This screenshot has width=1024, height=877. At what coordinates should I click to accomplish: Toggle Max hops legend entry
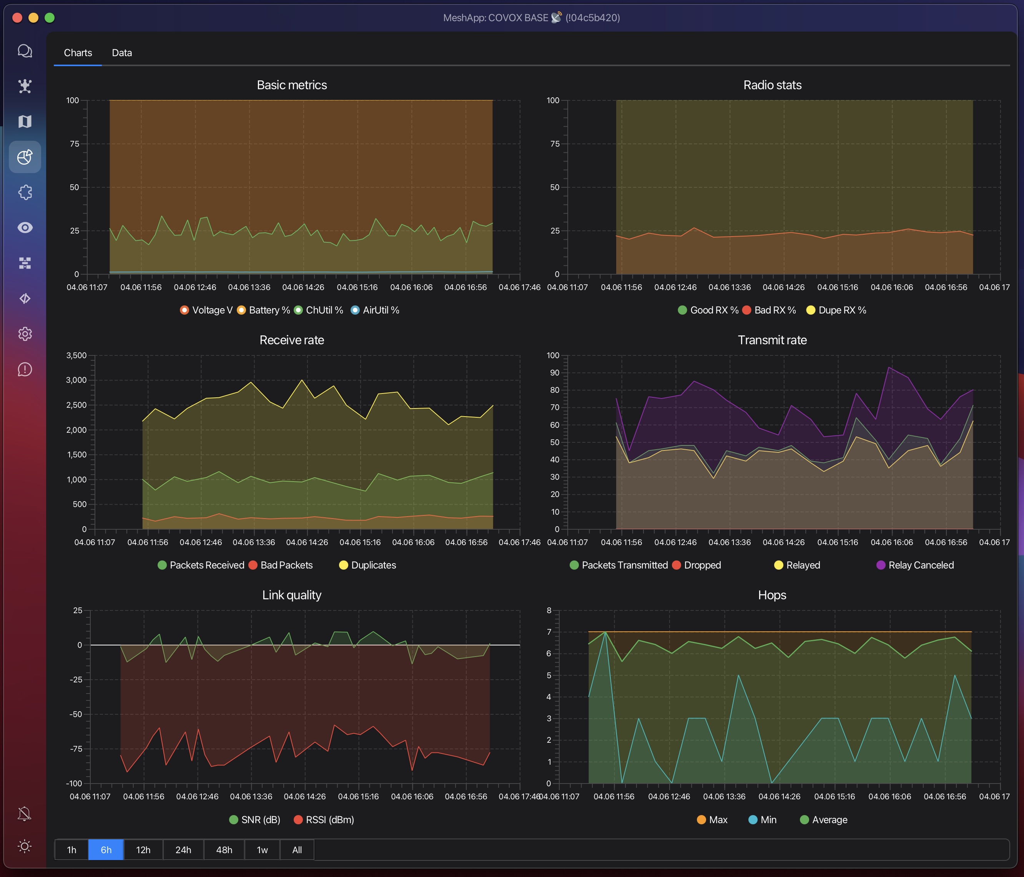tap(711, 820)
